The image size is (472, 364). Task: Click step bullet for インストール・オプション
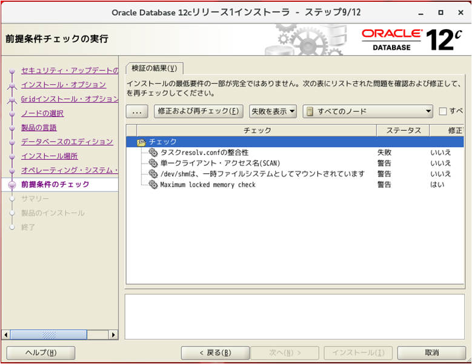click(x=12, y=86)
